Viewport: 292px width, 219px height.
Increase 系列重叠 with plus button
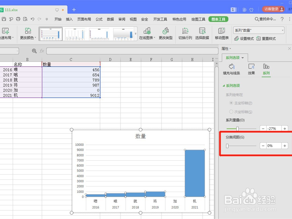click(285, 129)
